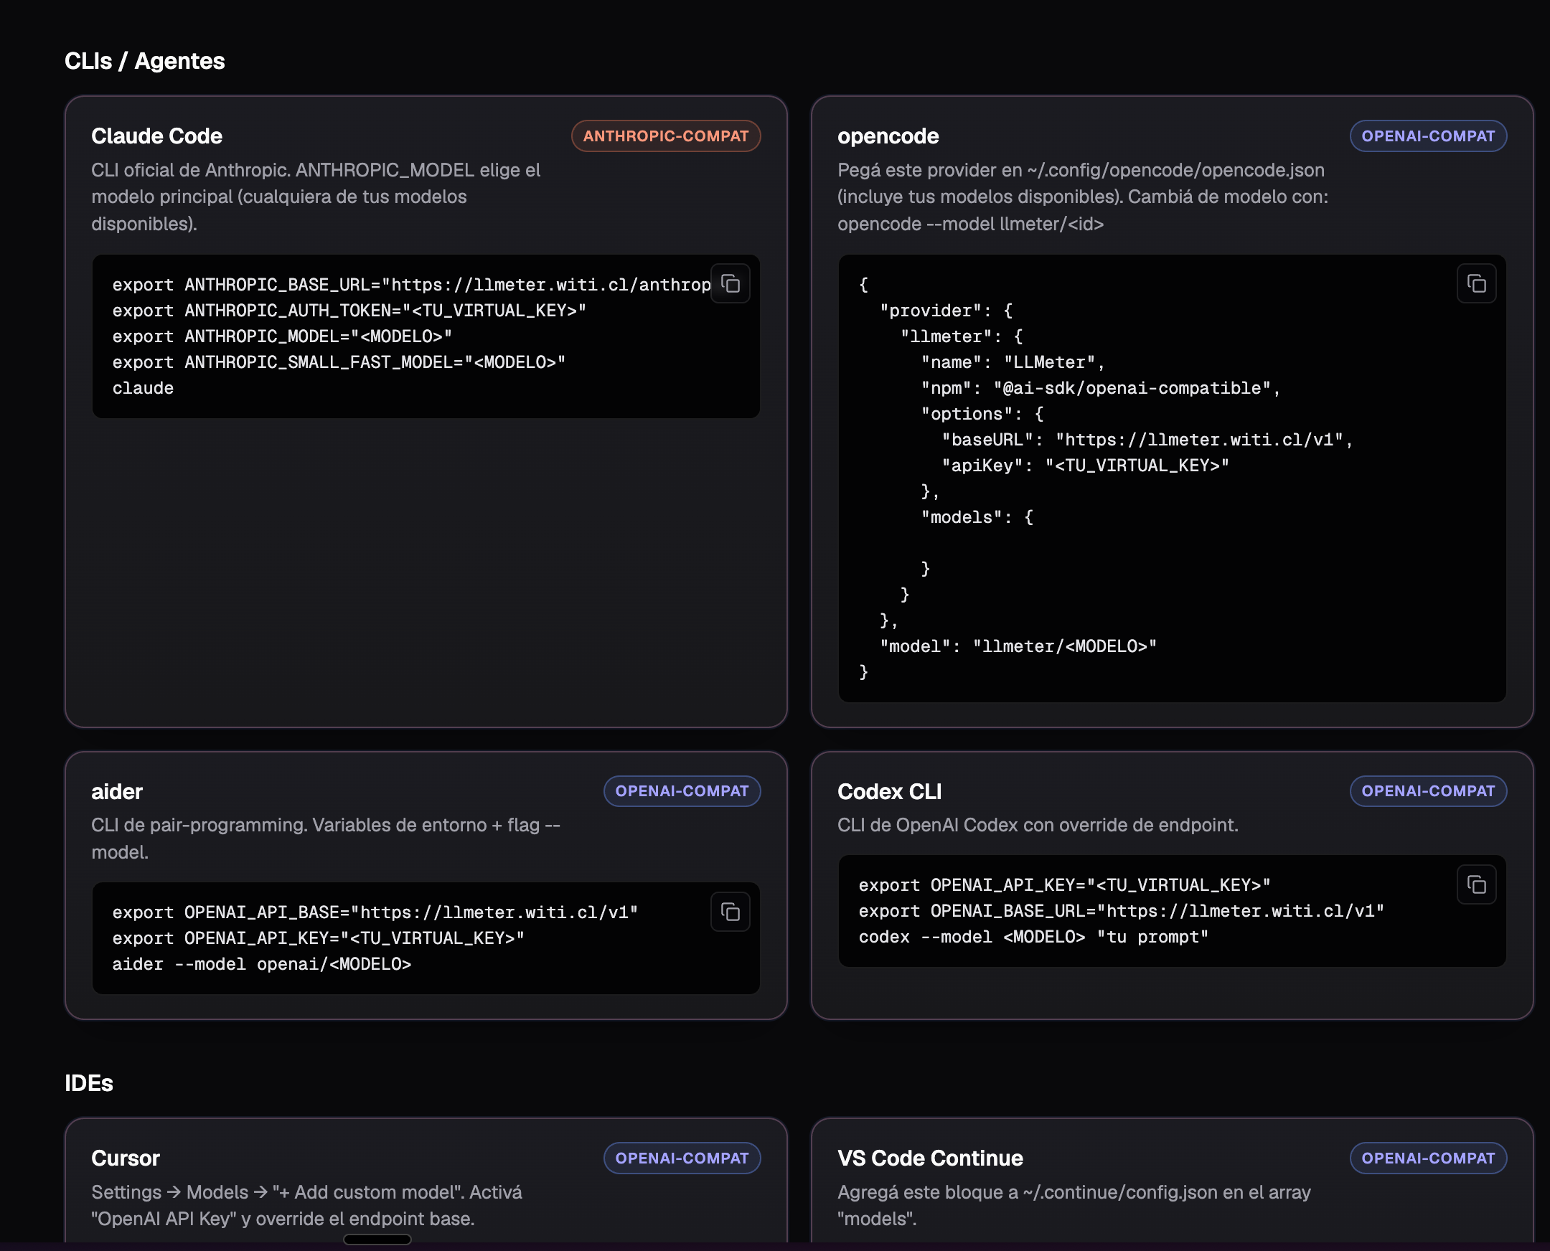Screen dimensions: 1550x1251
Task: Click the export OPENAI_BASE_URL line in Codex CLI
Action: coord(1121,911)
